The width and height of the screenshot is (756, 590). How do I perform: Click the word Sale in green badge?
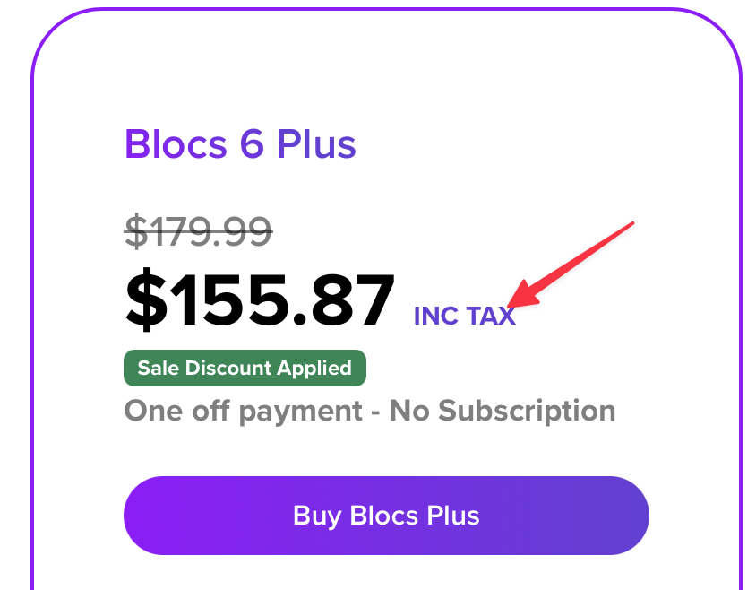click(x=158, y=369)
